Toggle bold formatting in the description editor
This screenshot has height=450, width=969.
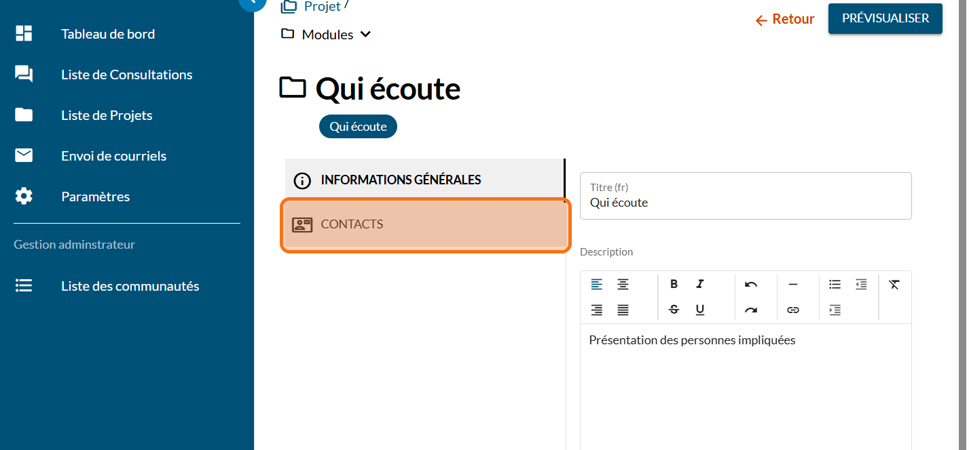coord(674,285)
